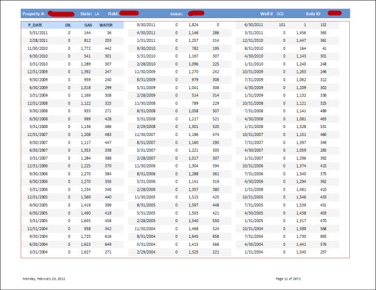Click the P_DATE column header
The image size is (376, 290).
pyautogui.click(x=35, y=25)
